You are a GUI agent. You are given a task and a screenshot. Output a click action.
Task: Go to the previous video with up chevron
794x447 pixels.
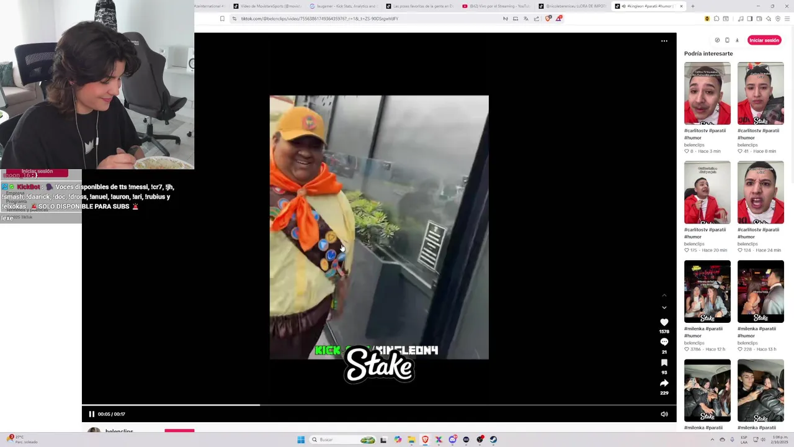coord(664,296)
